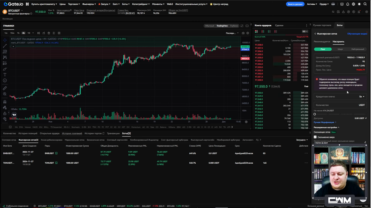Open the Рекомендуется tab
Screen dimensions: 371x208
click(322, 42)
